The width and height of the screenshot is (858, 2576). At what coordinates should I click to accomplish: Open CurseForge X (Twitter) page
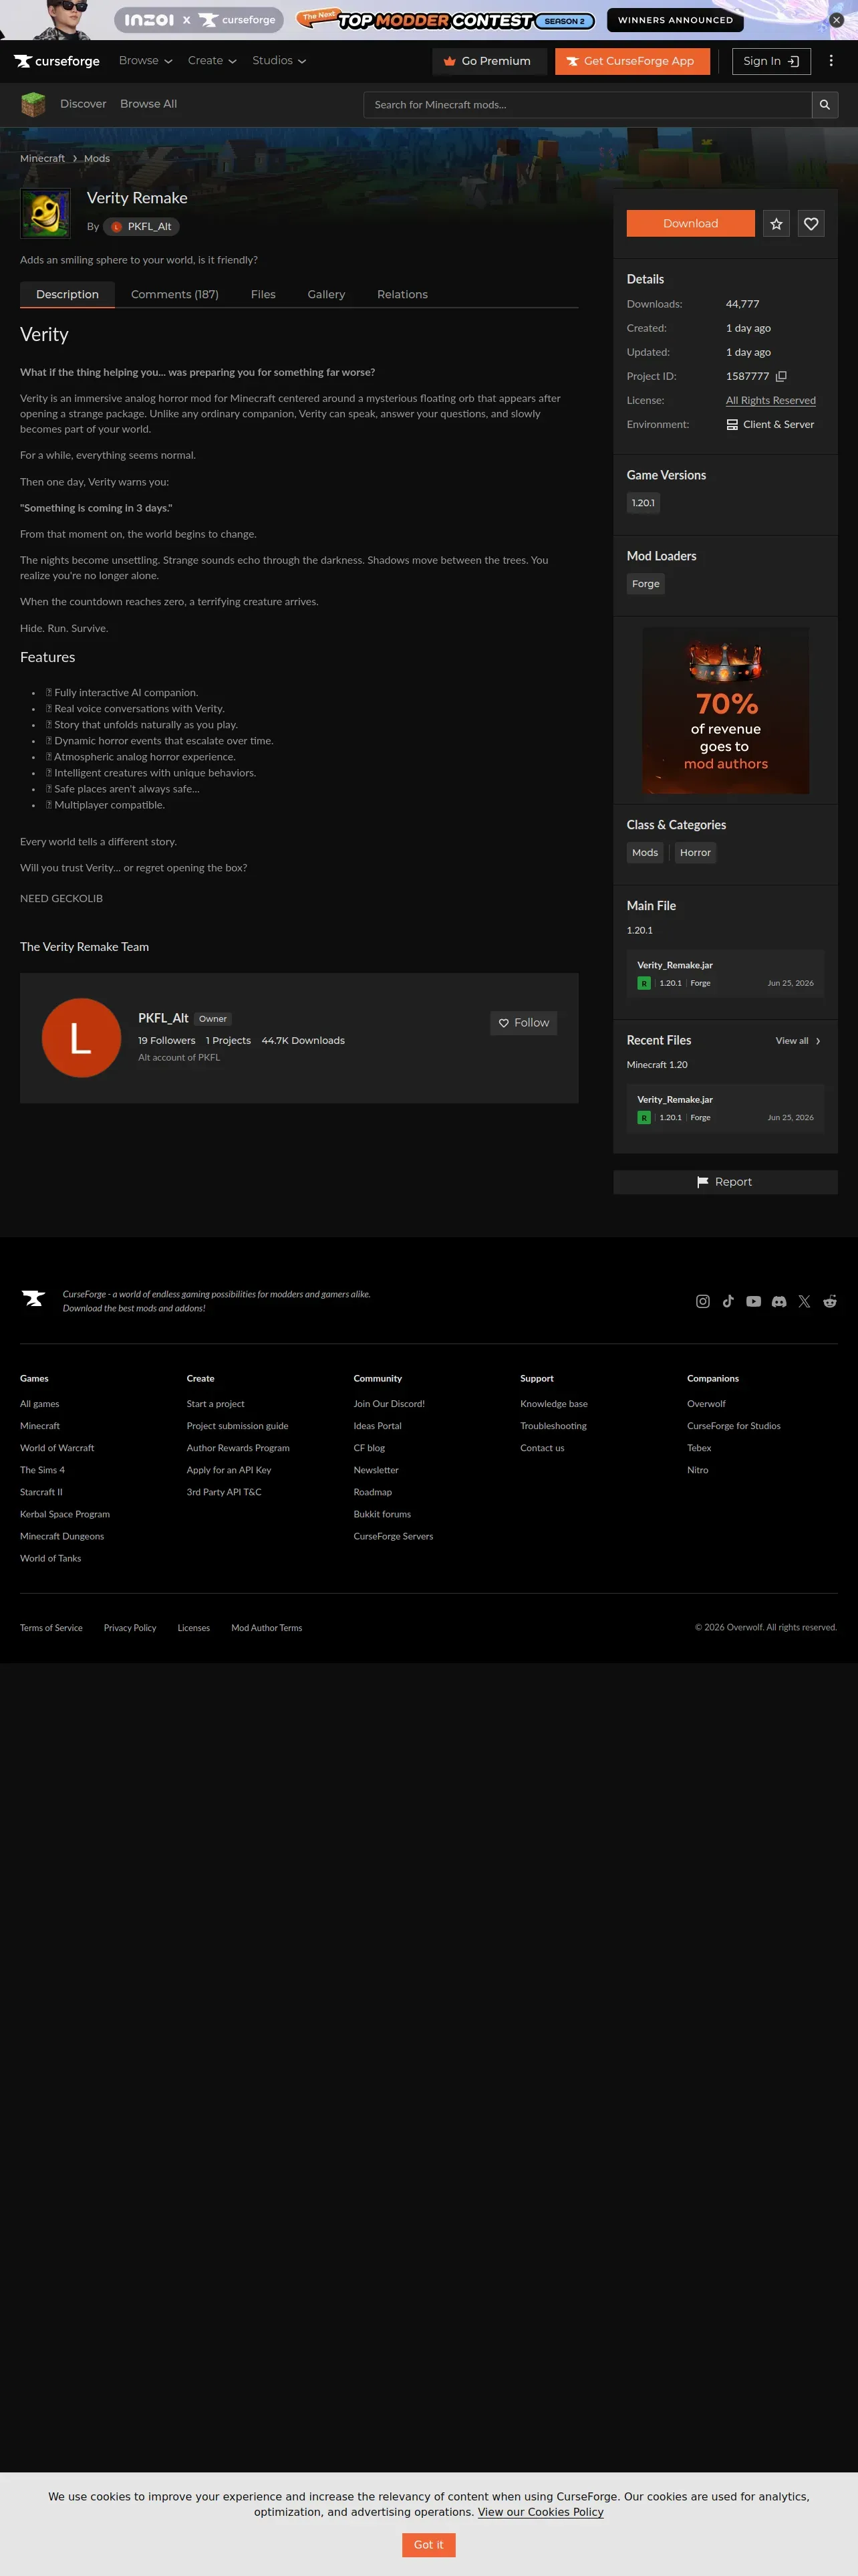coord(804,1301)
